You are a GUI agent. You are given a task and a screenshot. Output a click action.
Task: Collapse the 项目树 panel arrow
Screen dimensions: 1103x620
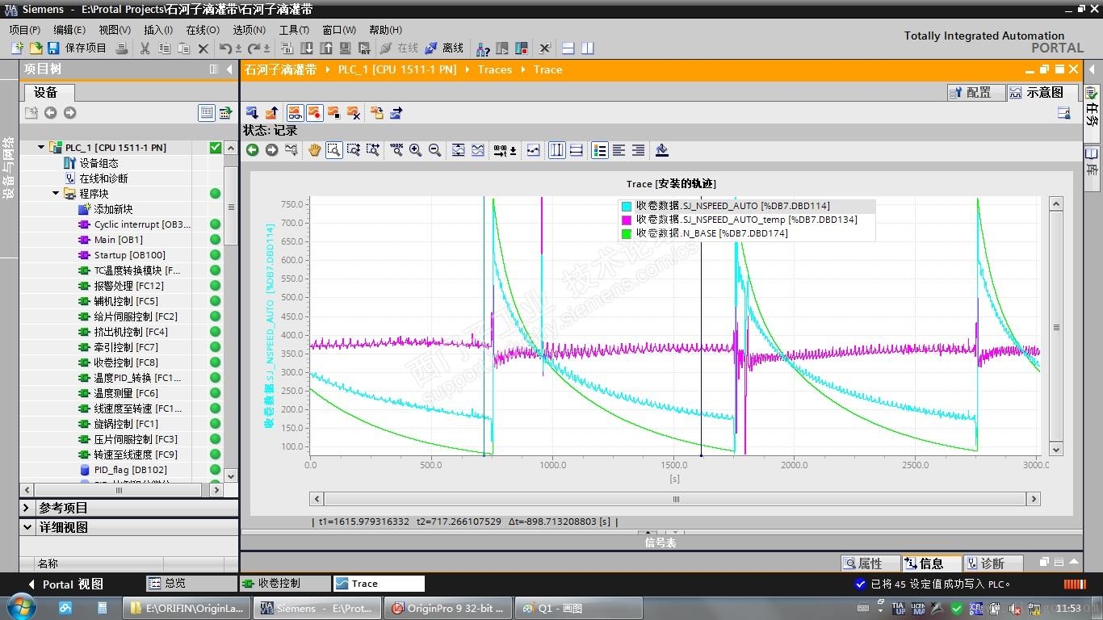click(229, 69)
